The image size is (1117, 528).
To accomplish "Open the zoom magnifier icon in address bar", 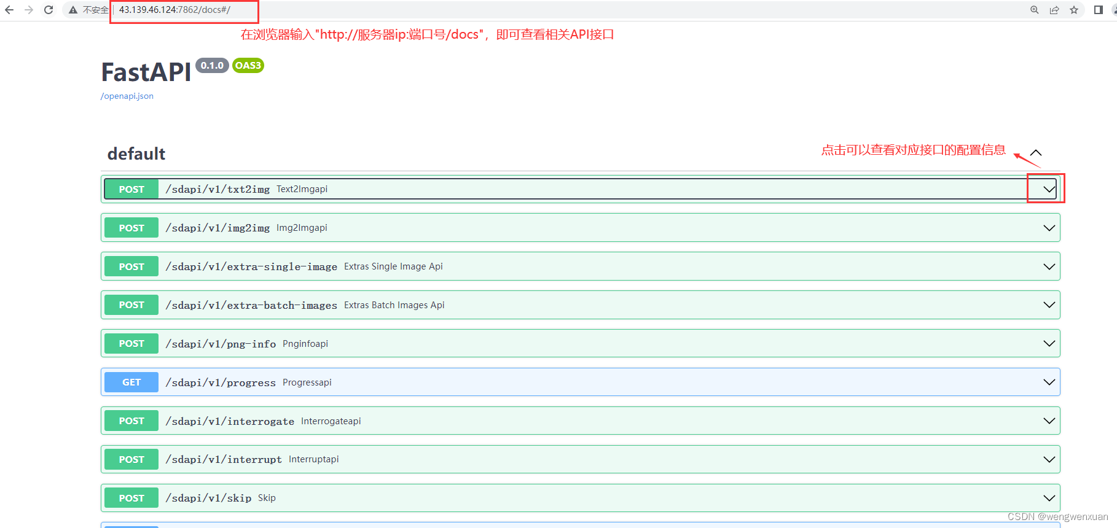I will (x=1035, y=10).
